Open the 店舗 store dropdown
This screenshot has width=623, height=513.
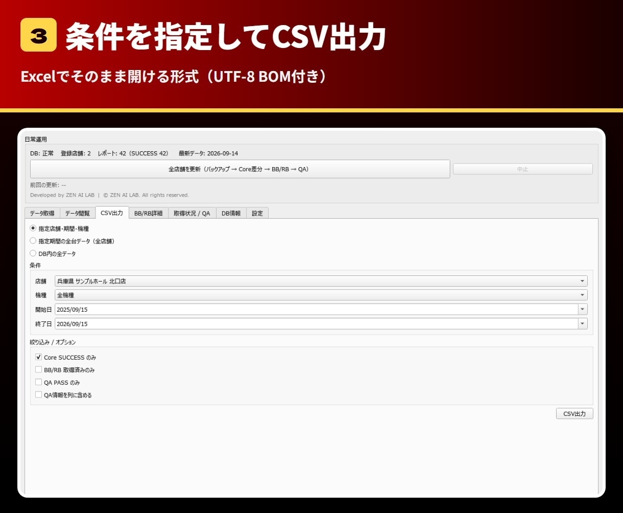coord(321,281)
